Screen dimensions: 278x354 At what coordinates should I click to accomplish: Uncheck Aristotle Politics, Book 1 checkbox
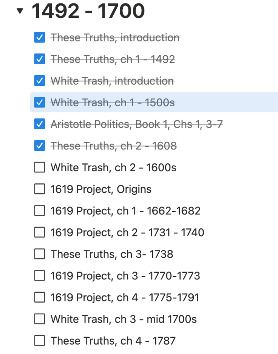[x=40, y=124]
